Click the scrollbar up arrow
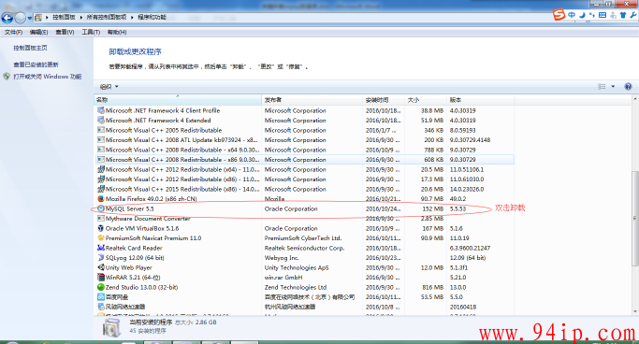Image resolution: width=639 pixels, height=344 pixels. 634,99
